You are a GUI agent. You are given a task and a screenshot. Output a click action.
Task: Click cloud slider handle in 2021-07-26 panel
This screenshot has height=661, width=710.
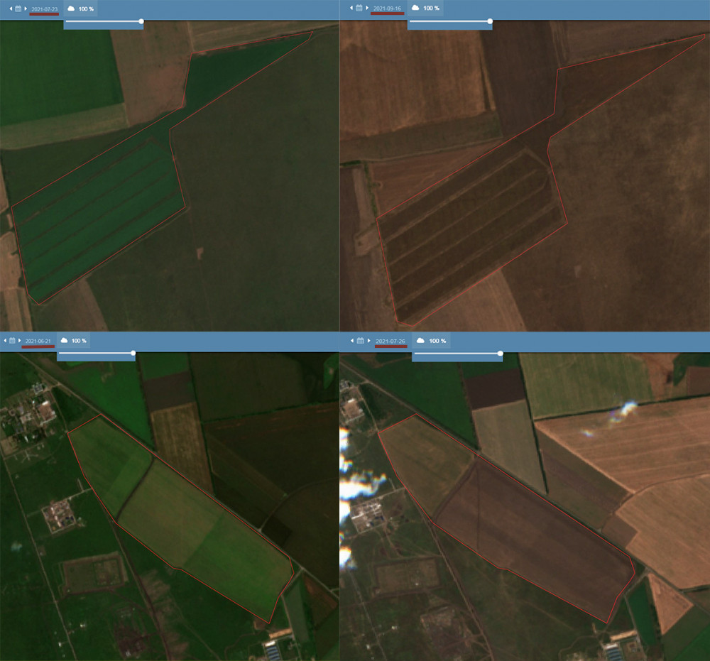(500, 353)
